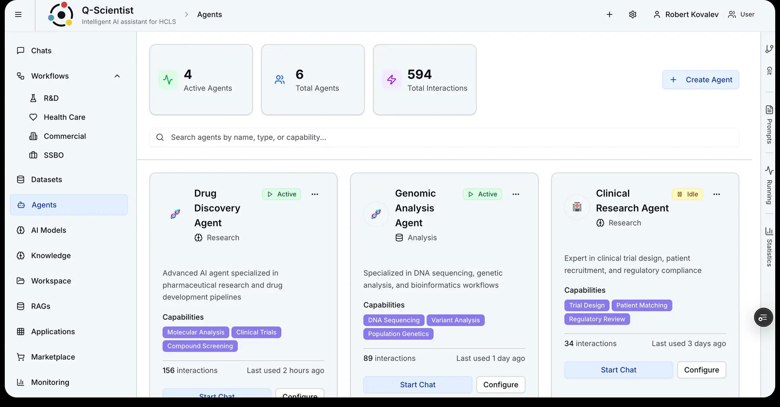This screenshot has width=780, height=407.
Task: Click the settings gear in the top bar
Action: click(x=633, y=14)
